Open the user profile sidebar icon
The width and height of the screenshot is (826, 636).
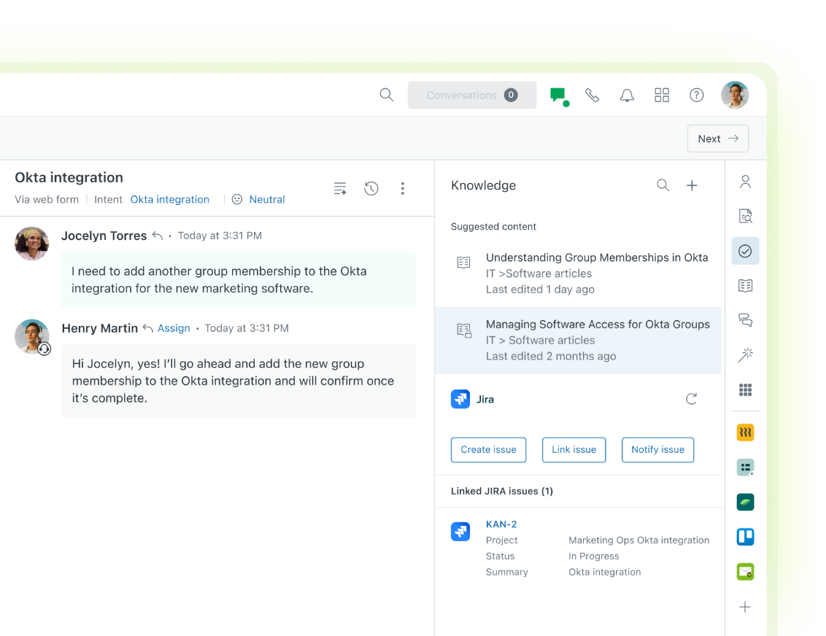(745, 182)
